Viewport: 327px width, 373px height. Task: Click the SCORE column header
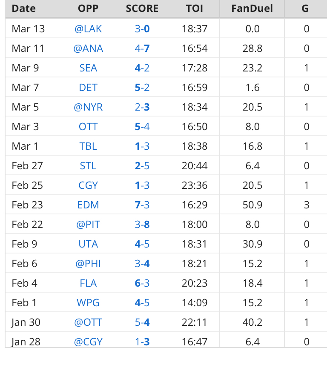click(x=142, y=9)
